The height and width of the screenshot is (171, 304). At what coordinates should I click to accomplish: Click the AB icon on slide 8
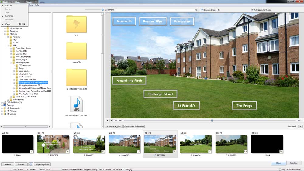253,133
